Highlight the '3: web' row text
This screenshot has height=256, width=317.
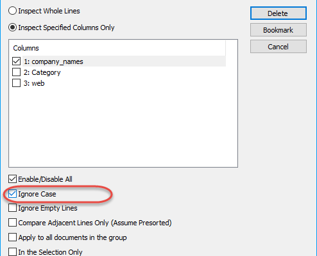34,83
